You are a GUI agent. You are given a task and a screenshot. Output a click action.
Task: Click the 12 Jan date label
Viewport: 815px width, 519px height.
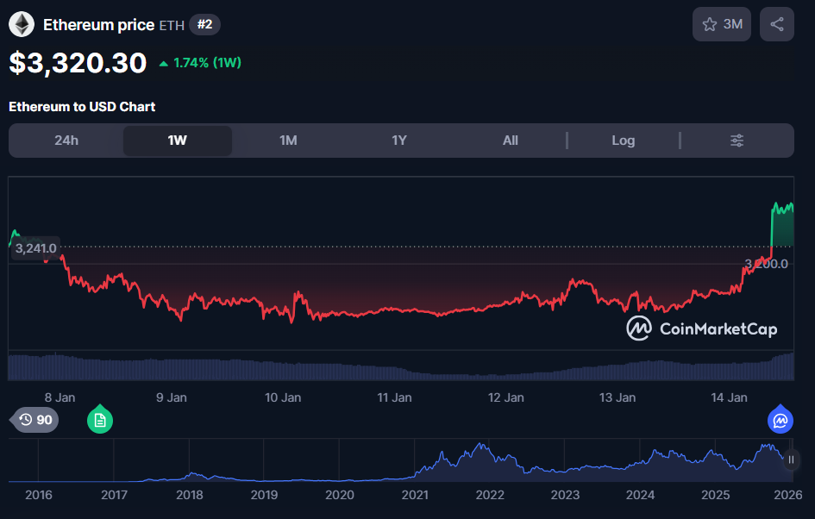coord(505,397)
